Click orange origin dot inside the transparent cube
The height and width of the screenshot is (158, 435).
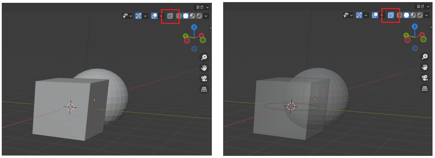pos(315,99)
